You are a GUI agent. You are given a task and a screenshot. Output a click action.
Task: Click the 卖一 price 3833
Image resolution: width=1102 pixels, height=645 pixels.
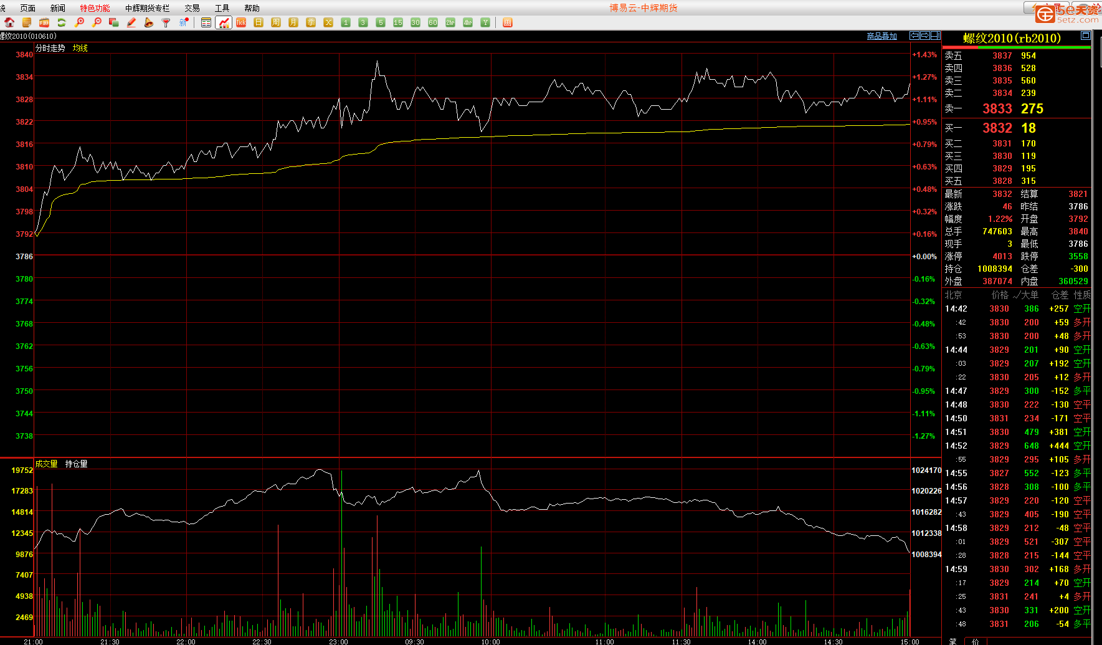997,108
